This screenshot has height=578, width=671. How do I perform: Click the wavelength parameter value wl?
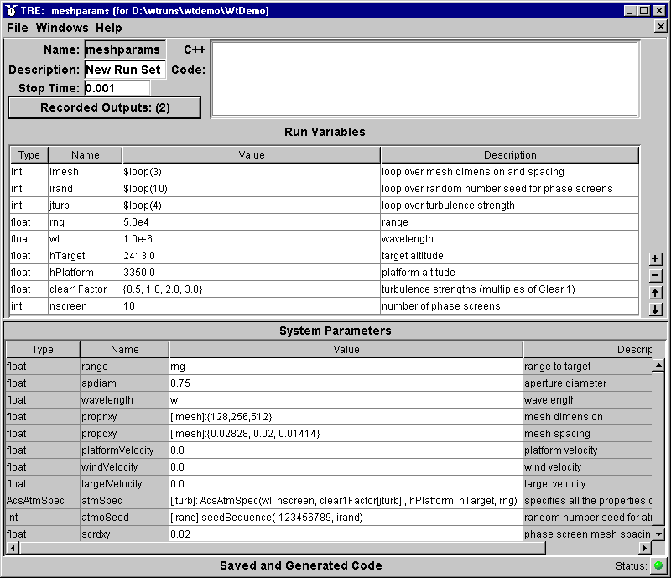click(346, 400)
